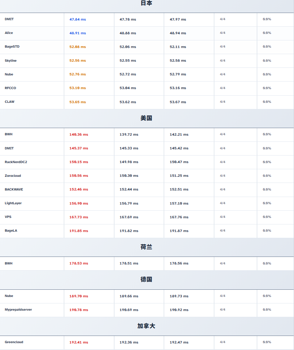Screen dimensions: 294x350
Task: Click the 加拿大 section header
Action: pos(146,326)
